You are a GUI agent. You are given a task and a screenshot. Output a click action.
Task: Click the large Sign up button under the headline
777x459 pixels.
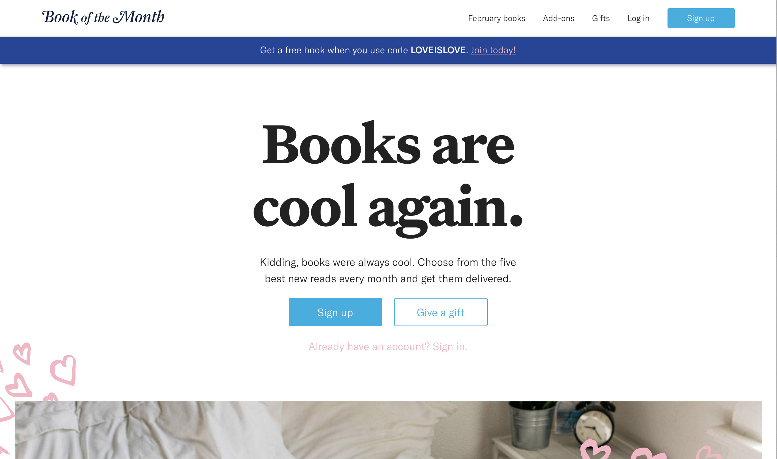[335, 312]
